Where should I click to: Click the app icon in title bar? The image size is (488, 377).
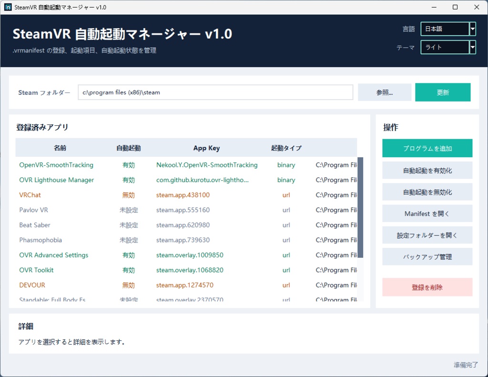coord(8,7)
